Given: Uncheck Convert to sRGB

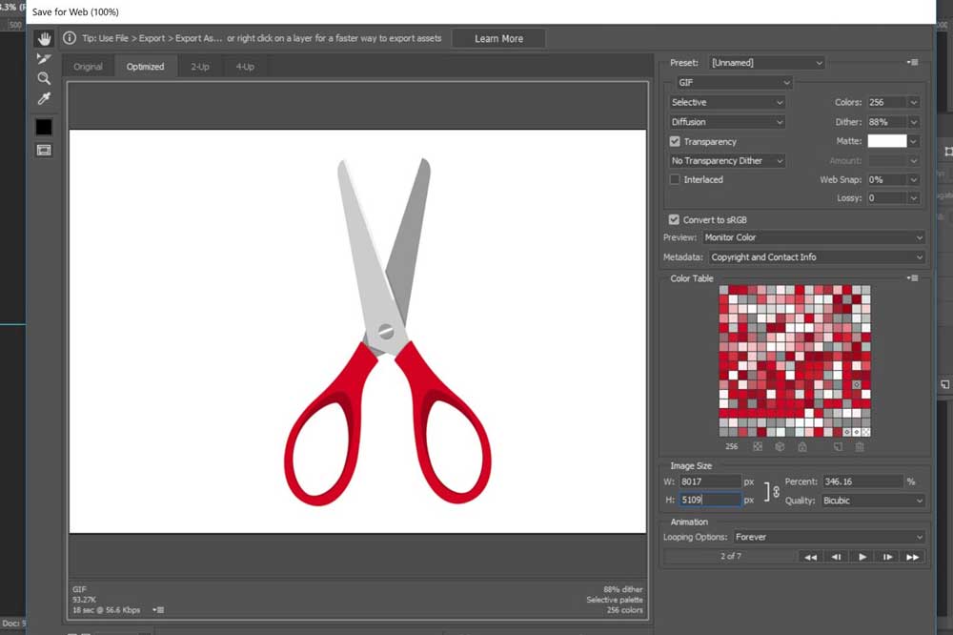Looking at the screenshot, I should click(674, 219).
